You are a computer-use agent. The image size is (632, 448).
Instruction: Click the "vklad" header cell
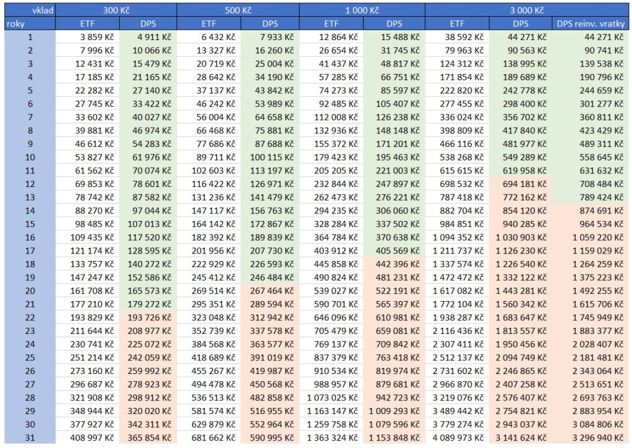click(29, 10)
